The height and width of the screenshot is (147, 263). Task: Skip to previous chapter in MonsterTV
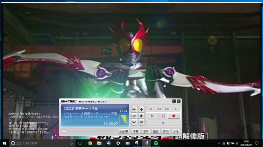(150, 109)
